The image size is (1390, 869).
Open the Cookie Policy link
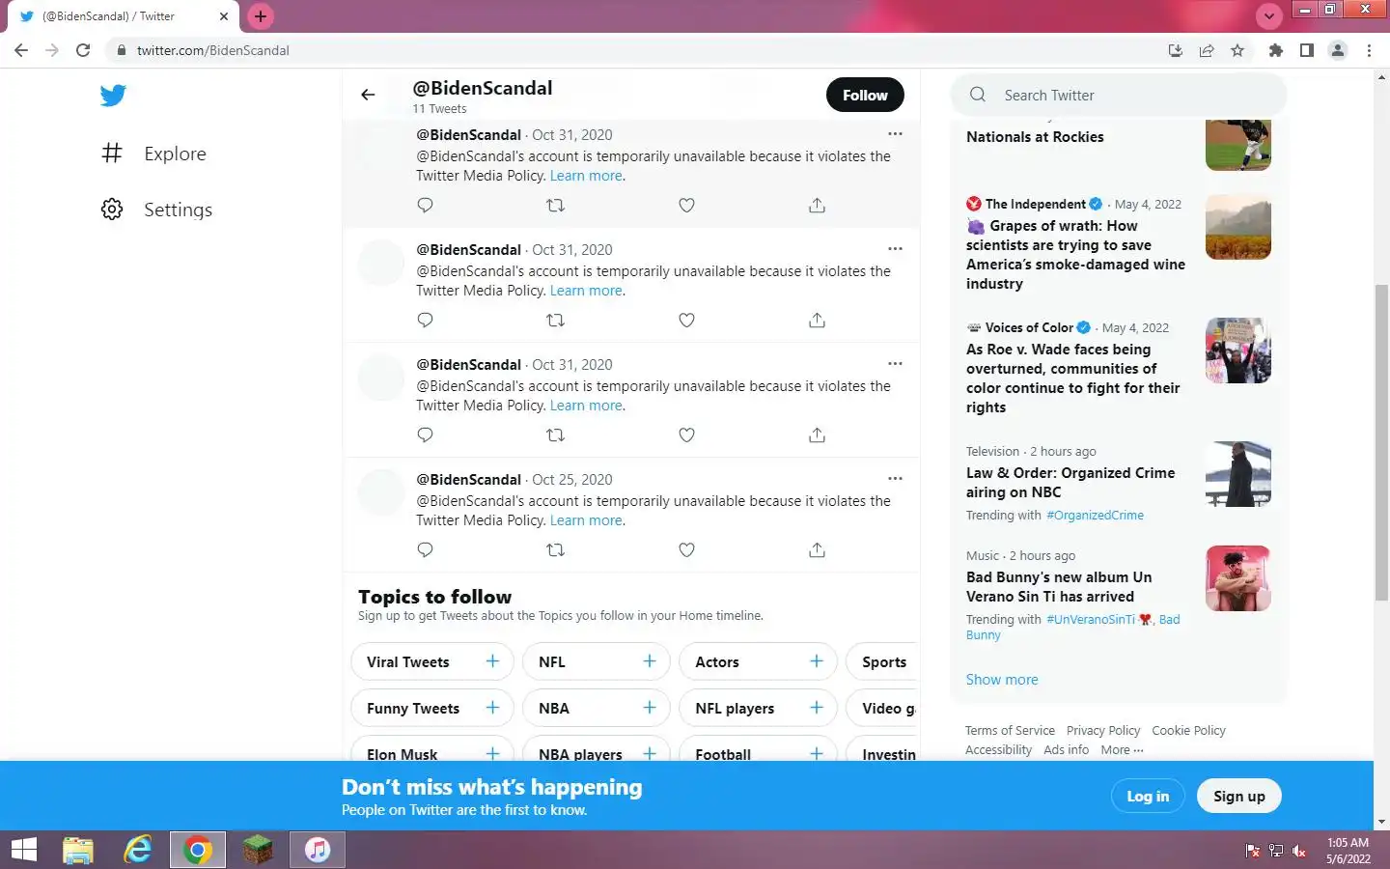pos(1188,731)
